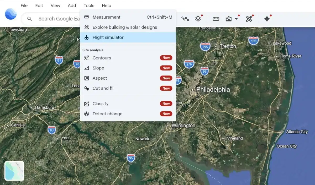This screenshot has height=185, width=315.
Task: Click the Contours wavy lines icon
Action: (x=87, y=58)
